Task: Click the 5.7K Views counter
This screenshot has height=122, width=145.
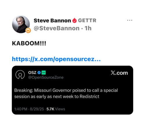Action: [56, 109]
